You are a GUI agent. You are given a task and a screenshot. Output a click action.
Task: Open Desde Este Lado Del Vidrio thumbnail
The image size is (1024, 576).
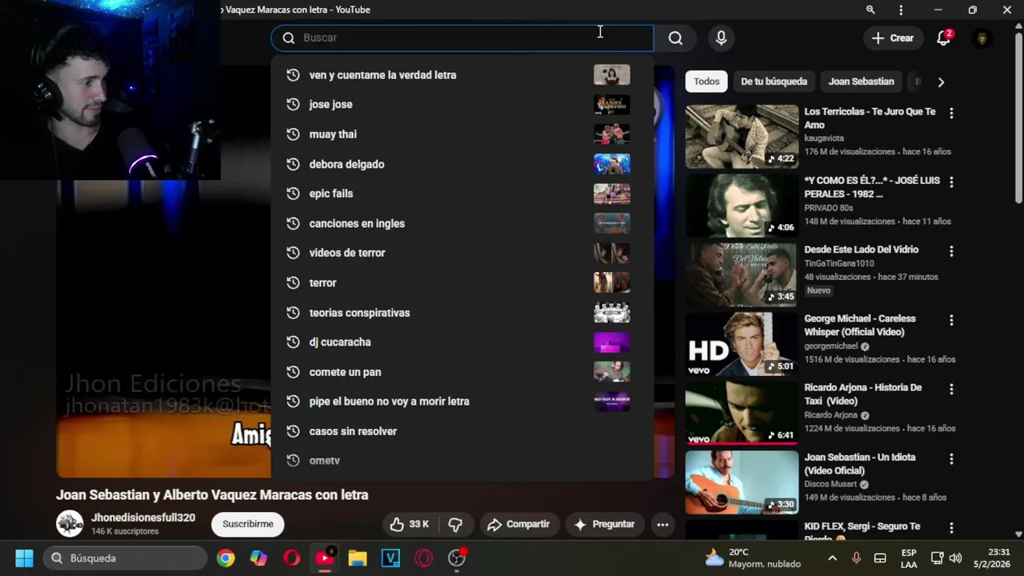tap(742, 274)
